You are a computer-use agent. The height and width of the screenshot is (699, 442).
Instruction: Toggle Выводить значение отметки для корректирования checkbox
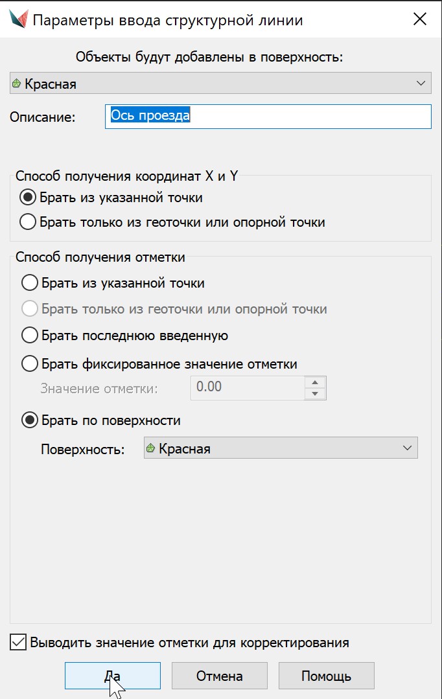(19, 643)
